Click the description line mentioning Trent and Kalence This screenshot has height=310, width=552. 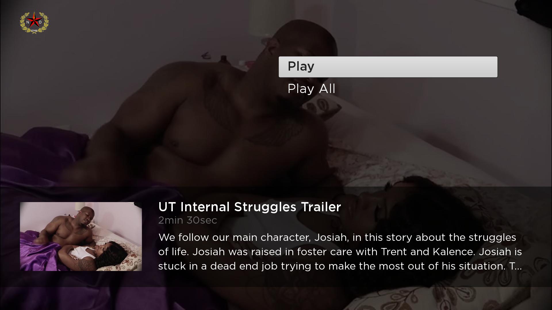coord(340,252)
